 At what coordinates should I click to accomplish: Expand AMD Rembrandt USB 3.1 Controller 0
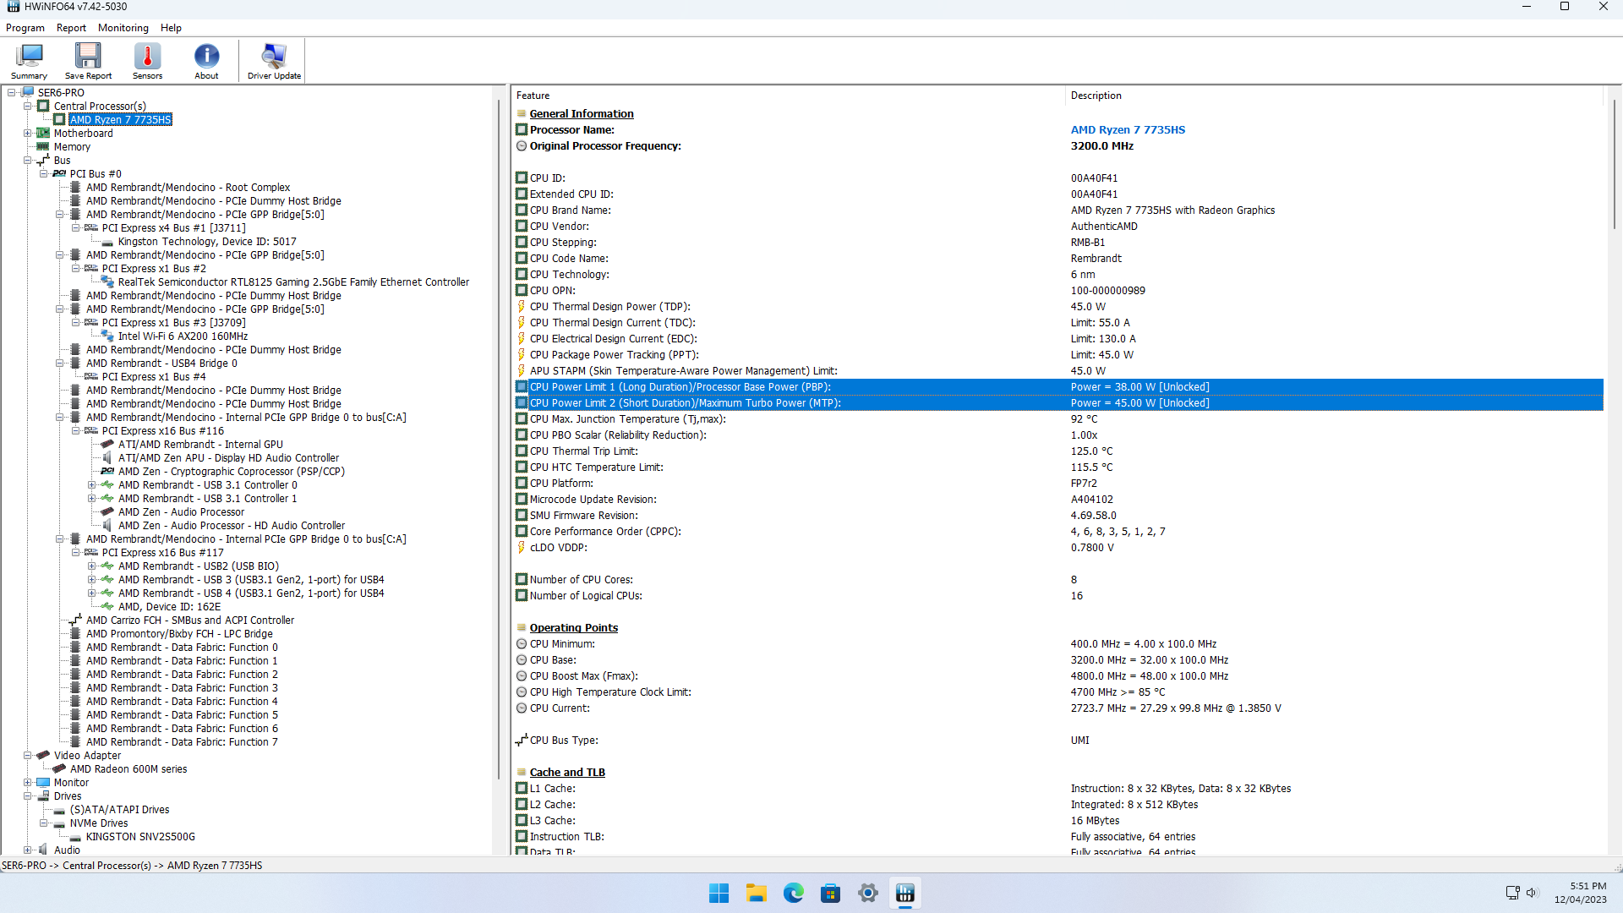tap(92, 485)
